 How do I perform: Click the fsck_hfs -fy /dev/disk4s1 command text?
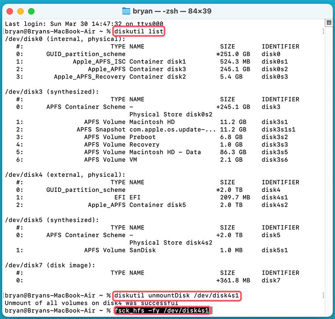tap(162, 310)
